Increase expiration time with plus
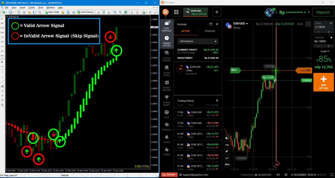 click(x=329, y=32)
